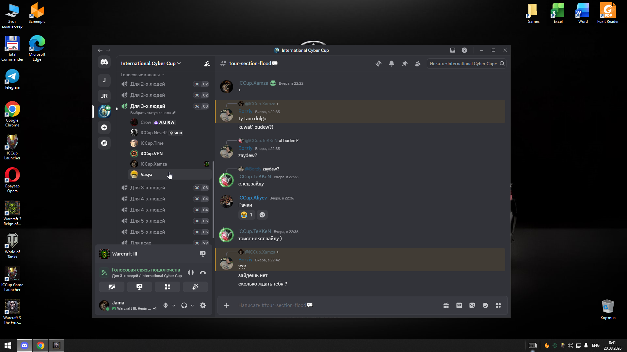This screenshot has width=627, height=352.
Task: Join first Для 2-х людей voice channel
Action: pyautogui.click(x=165, y=84)
